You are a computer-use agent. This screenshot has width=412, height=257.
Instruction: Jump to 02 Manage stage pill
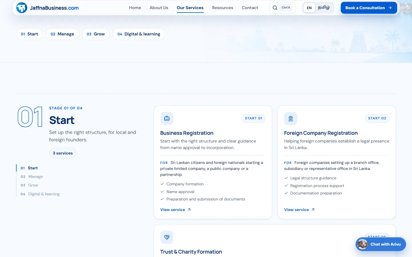pos(62,34)
